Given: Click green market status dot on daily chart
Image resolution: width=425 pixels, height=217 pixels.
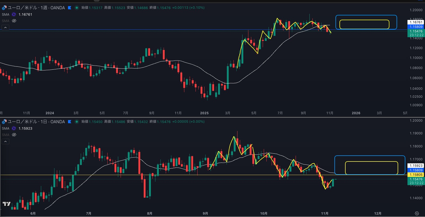Looking at the screenshot, I should coord(77,122).
